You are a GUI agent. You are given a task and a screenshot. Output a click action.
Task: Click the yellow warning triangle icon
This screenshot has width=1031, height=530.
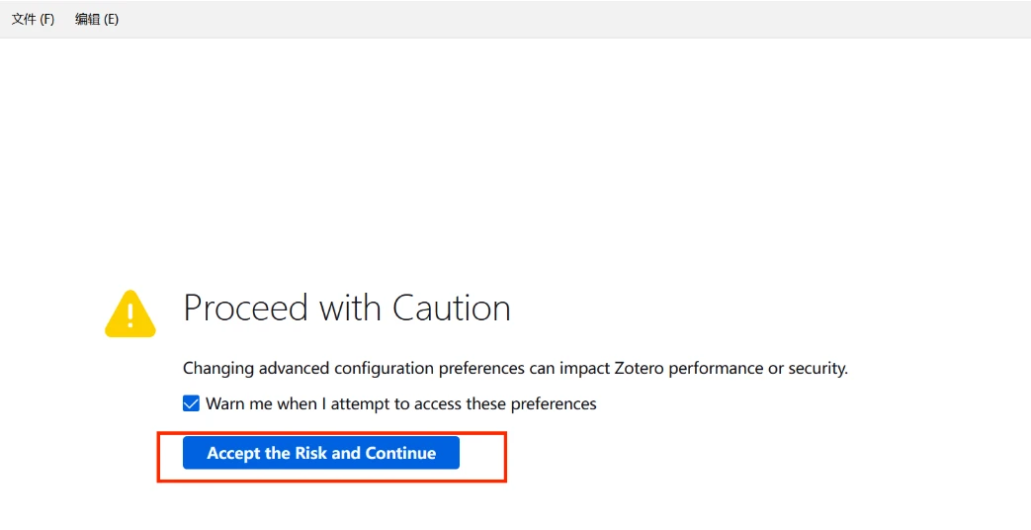[130, 313]
